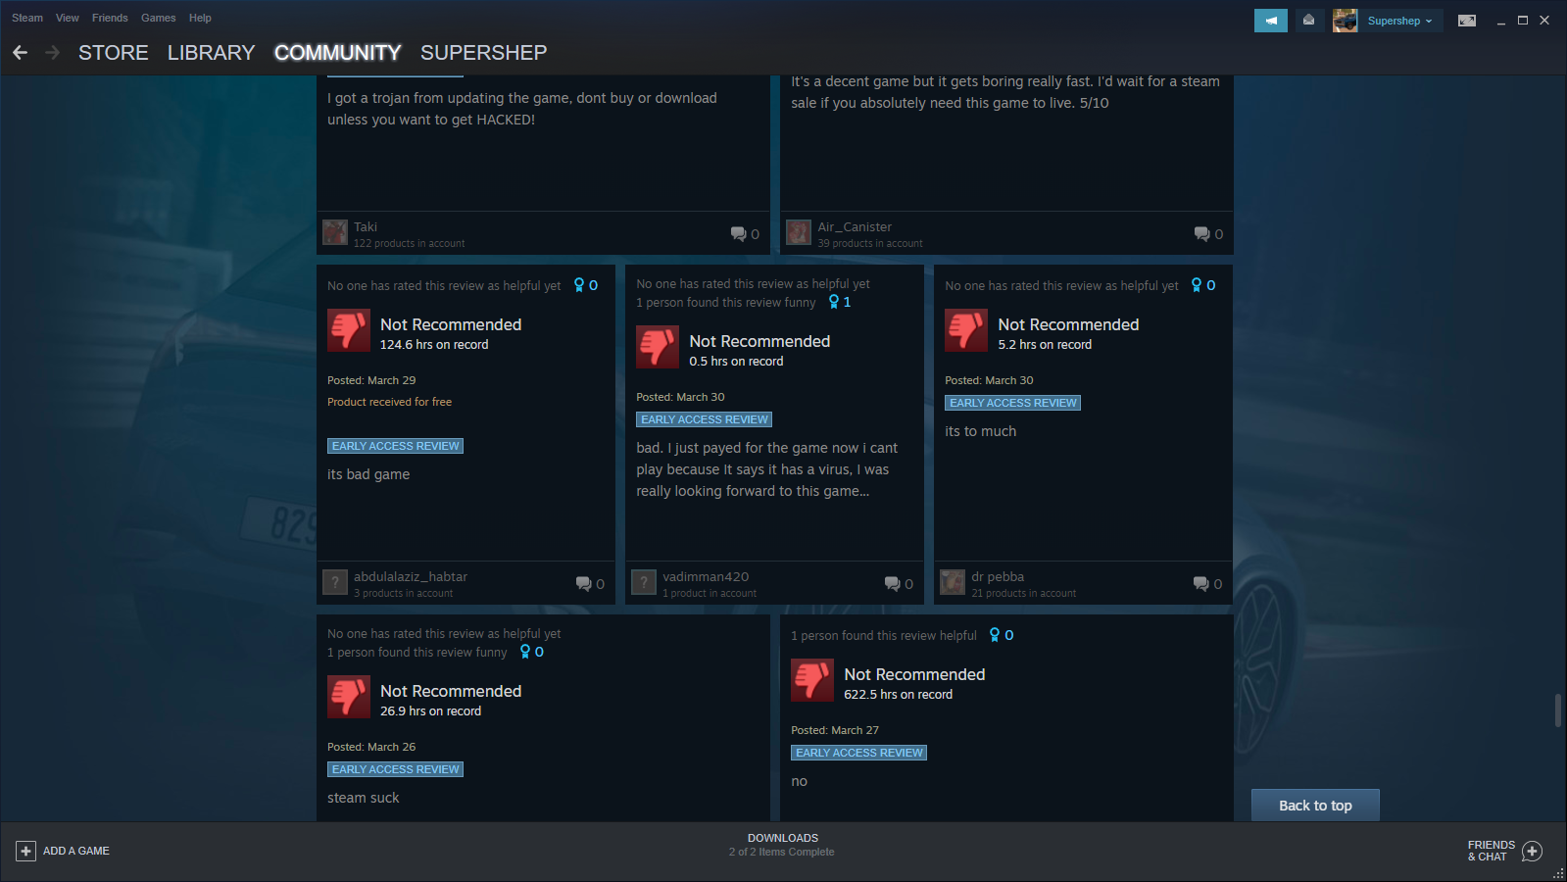Click thumbs down icon on 26.9 hrs review
This screenshot has width=1567, height=882.
point(349,697)
